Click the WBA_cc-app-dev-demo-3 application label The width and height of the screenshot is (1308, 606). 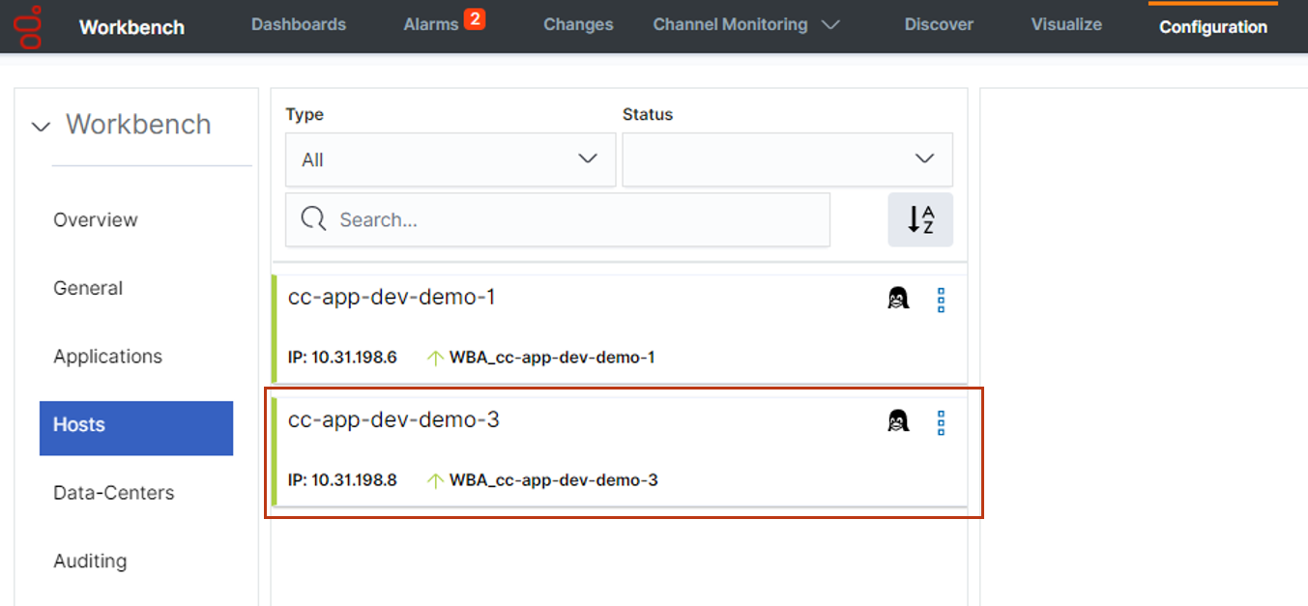click(x=554, y=480)
